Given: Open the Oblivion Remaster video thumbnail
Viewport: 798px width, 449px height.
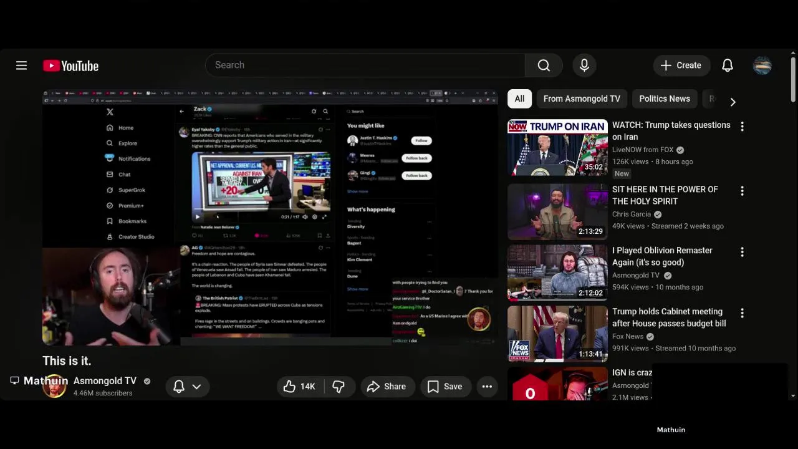Looking at the screenshot, I should pos(557,273).
